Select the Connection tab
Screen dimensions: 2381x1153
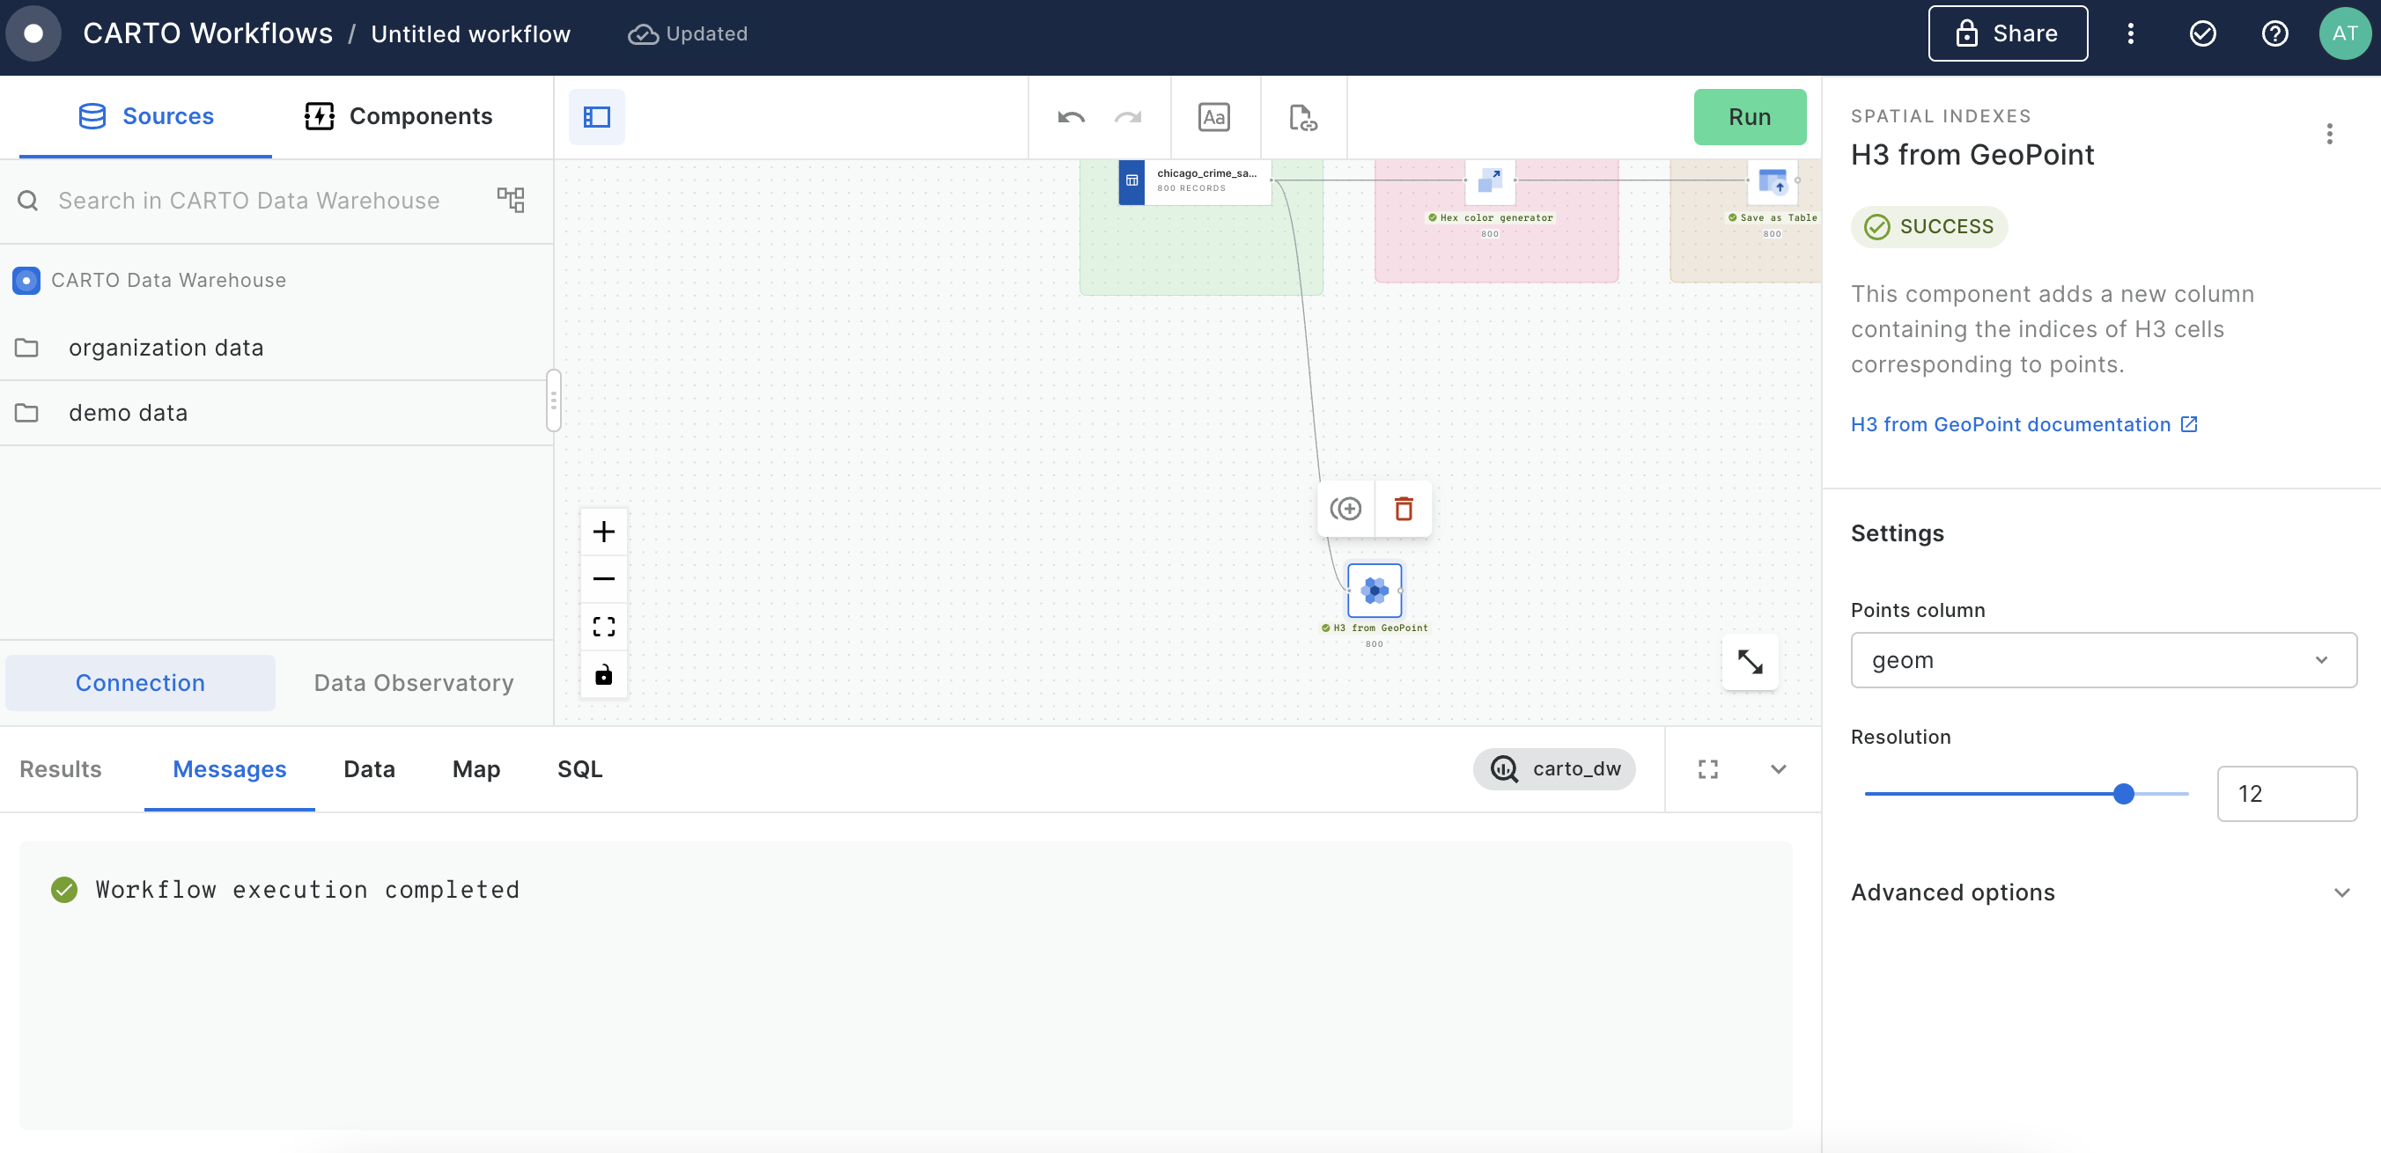(141, 683)
